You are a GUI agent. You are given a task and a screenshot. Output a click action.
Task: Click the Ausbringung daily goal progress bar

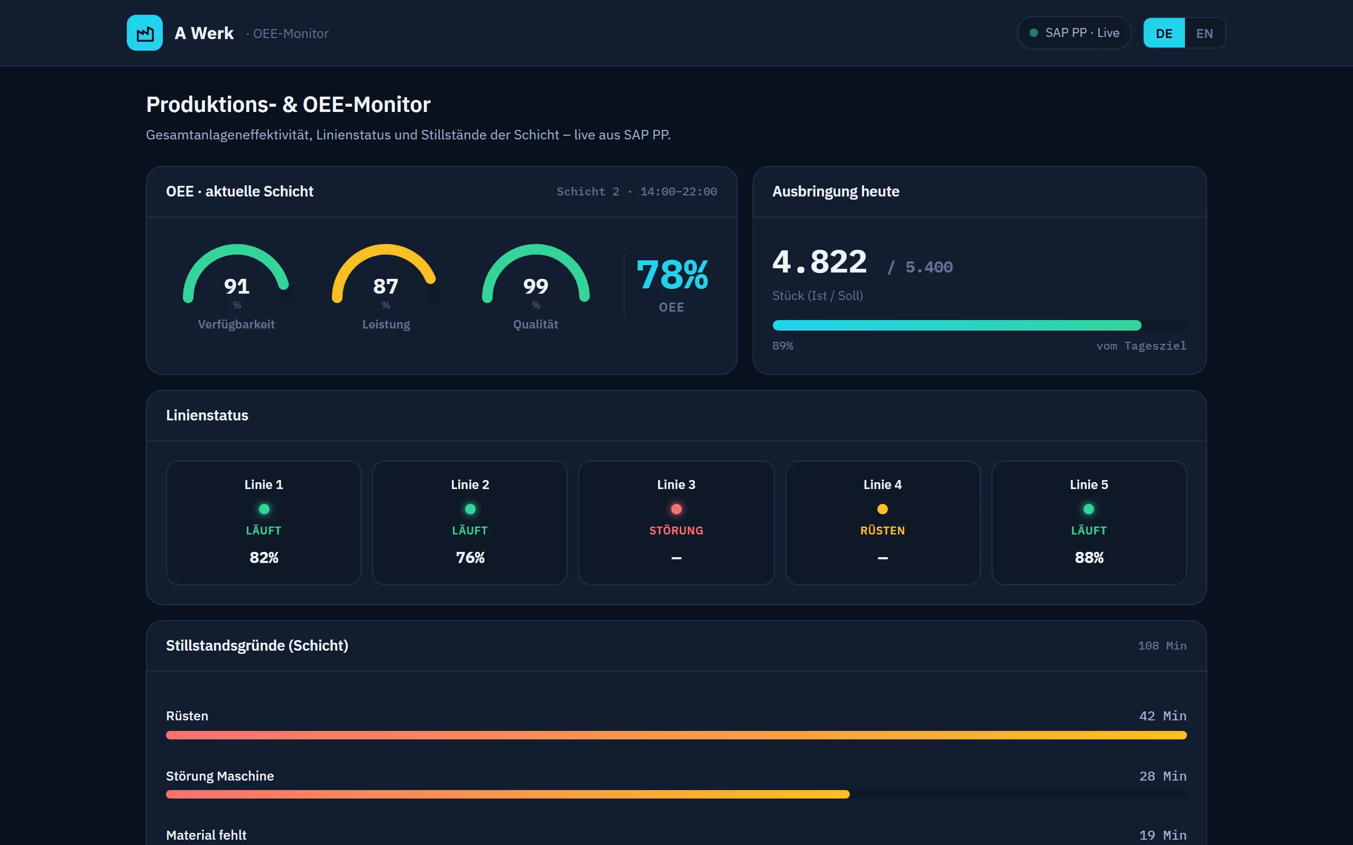click(979, 325)
